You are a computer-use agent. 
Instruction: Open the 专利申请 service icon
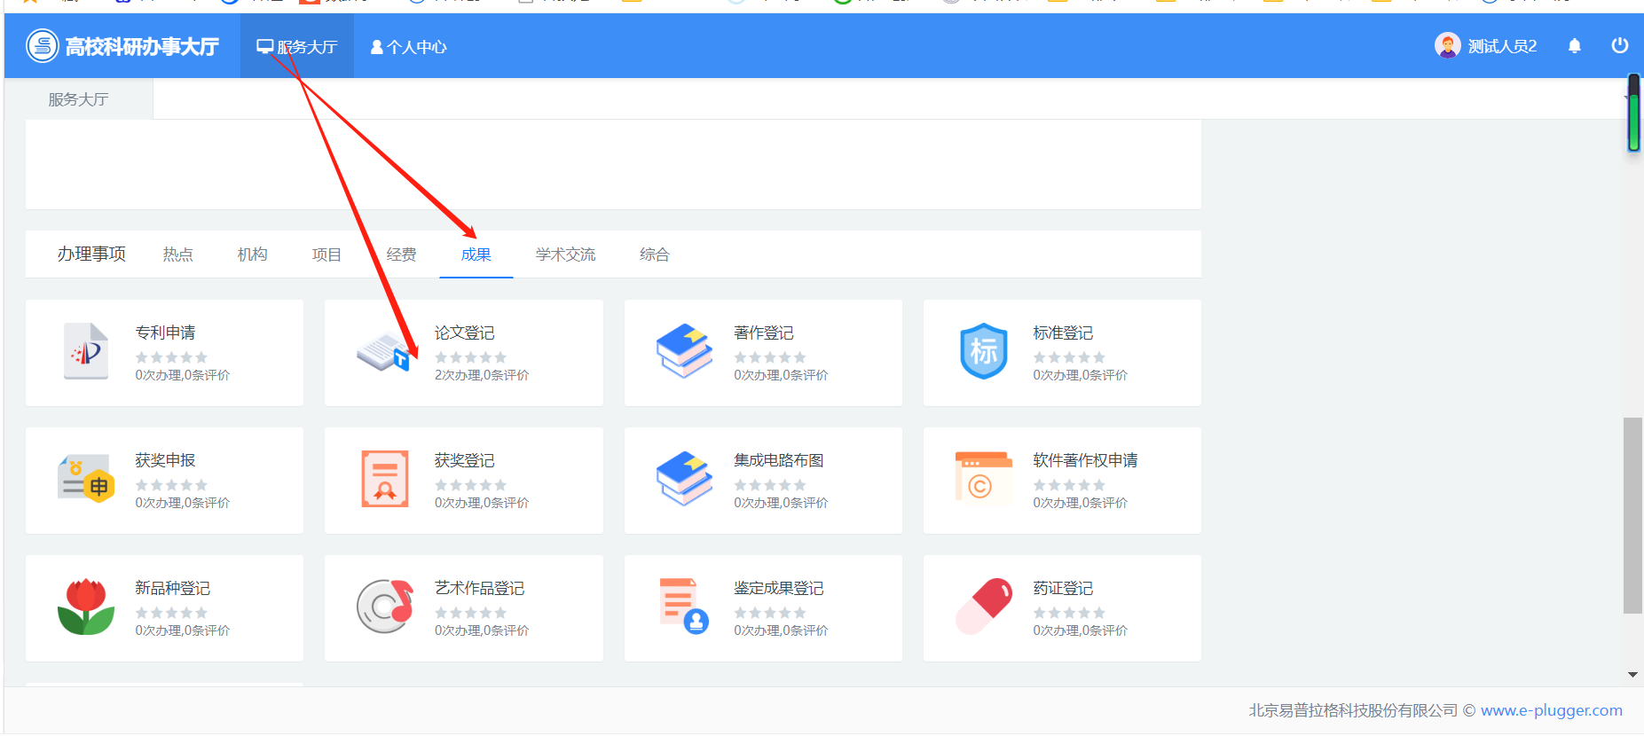(86, 352)
